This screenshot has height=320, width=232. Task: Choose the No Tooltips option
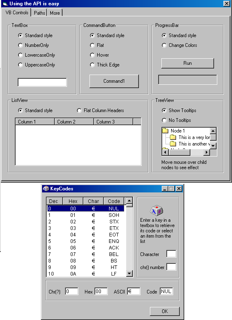[x=164, y=120]
